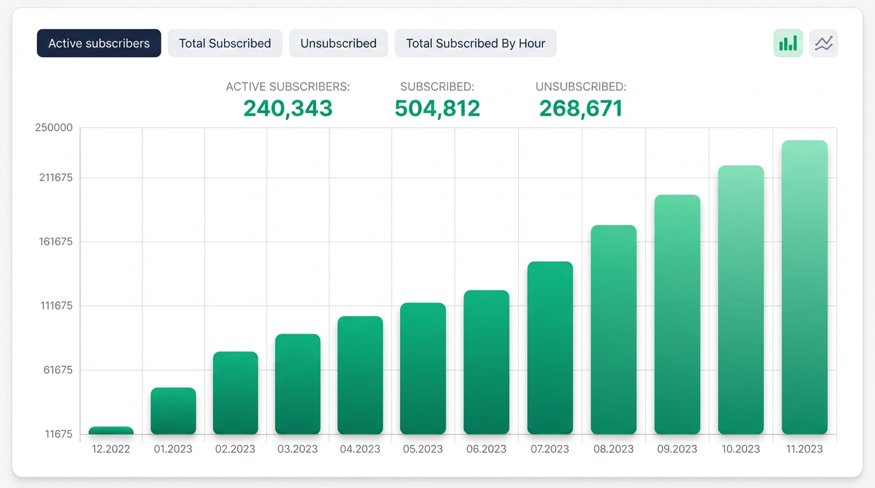
Task: Click the small 12.2022 bar
Action: (111, 431)
